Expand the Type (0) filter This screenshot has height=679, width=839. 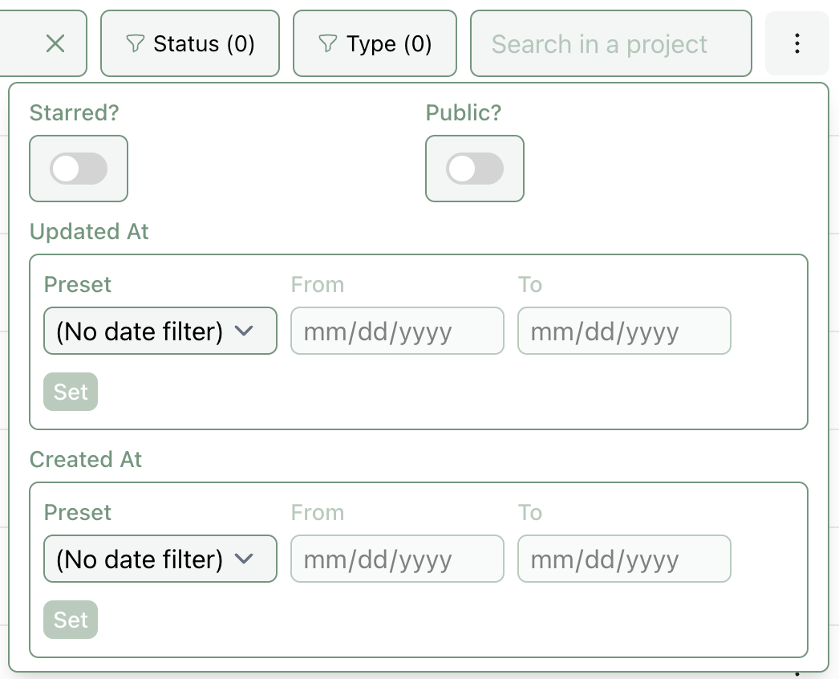point(375,43)
